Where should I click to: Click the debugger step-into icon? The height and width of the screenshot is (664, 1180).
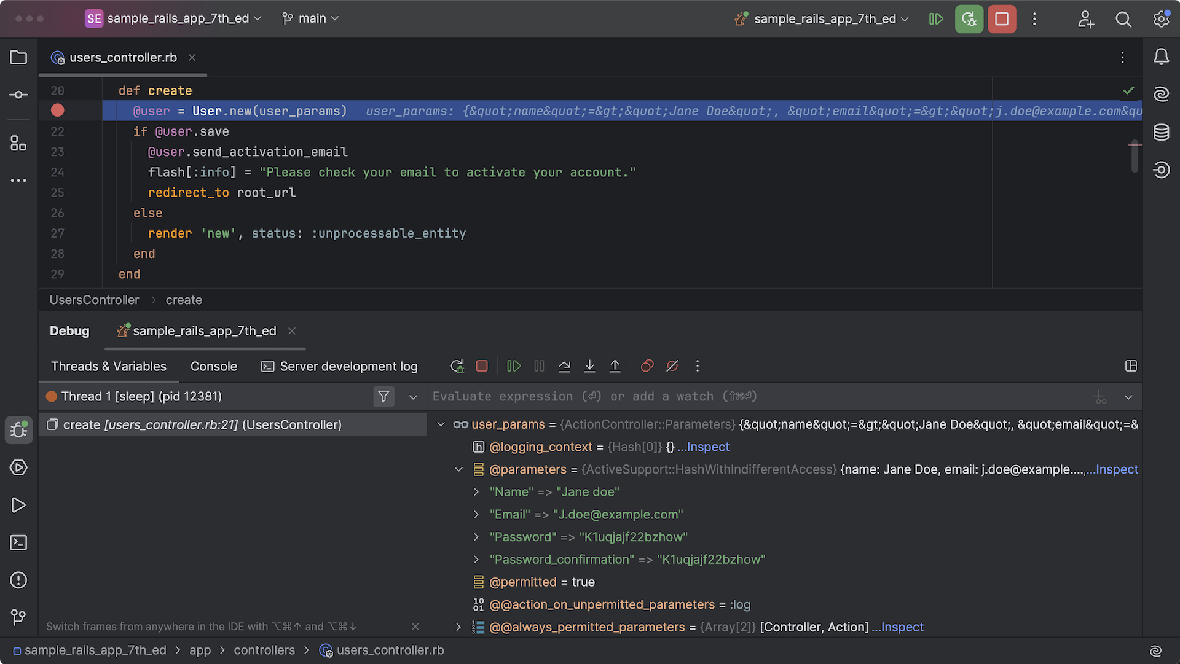(589, 365)
